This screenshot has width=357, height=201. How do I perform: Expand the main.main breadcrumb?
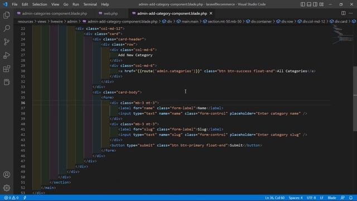point(190,21)
